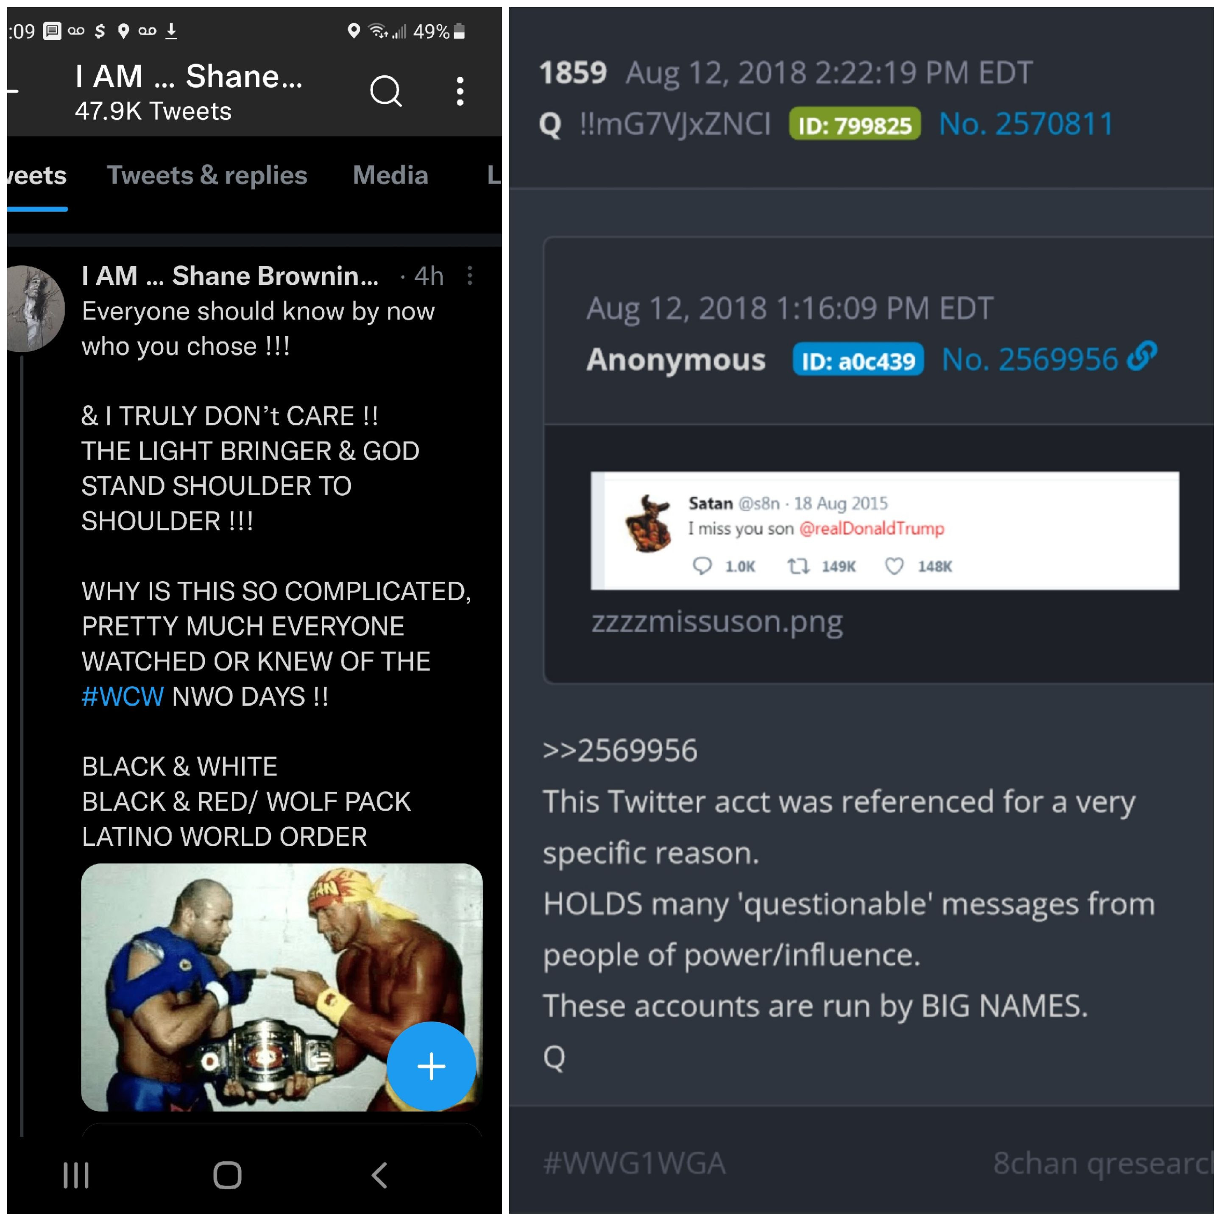Tap the search magnifier icon in profile header
This screenshot has width=1221, height=1221.
(385, 92)
